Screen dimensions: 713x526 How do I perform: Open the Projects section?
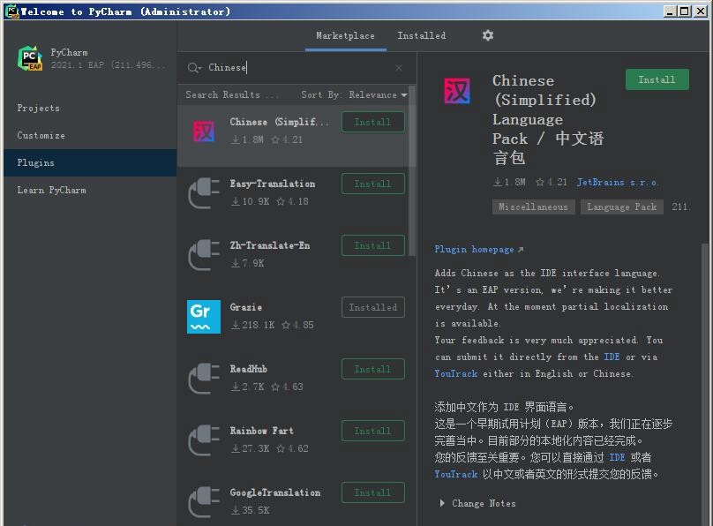[x=90, y=109]
